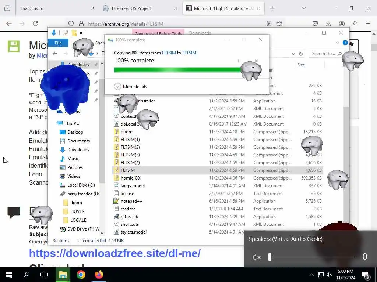Open extensions puzzle icon
This screenshot has width=377, height=282.
355,23
